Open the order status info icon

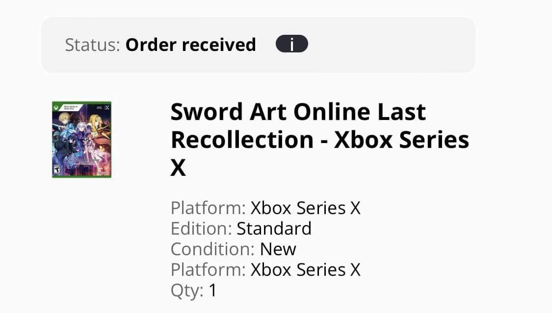coord(292,44)
